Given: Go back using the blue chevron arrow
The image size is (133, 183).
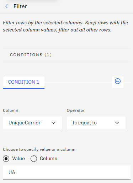Looking at the screenshot, I should [7, 6].
